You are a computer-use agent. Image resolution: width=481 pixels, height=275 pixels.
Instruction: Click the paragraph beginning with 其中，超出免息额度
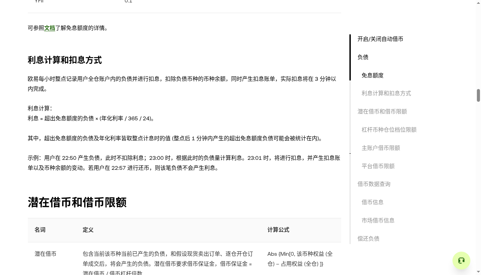tap(176, 139)
